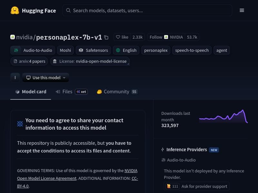The image size is (258, 193).
Task: Open the hamburger navigation menu
Action: (x=242, y=10)
